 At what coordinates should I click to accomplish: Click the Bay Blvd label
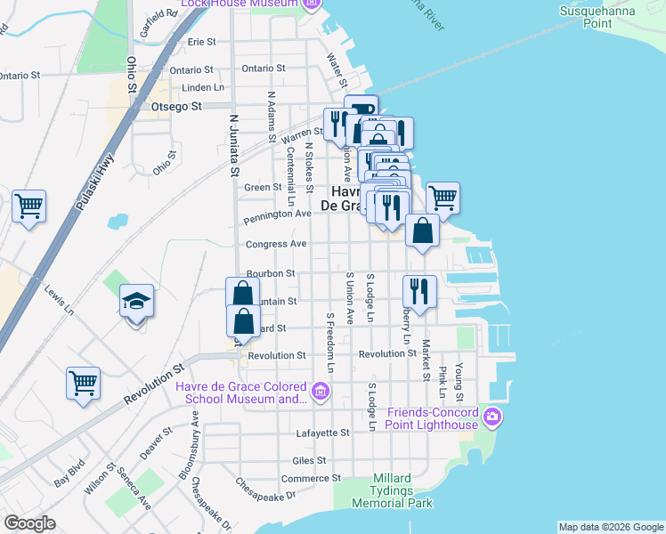70,473
